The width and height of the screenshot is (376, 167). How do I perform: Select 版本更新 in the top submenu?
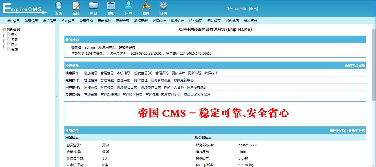click(x=251, y=21)
